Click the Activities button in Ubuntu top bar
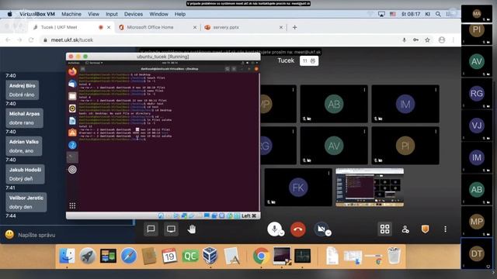The image size is (497, 279). [74, 63]
